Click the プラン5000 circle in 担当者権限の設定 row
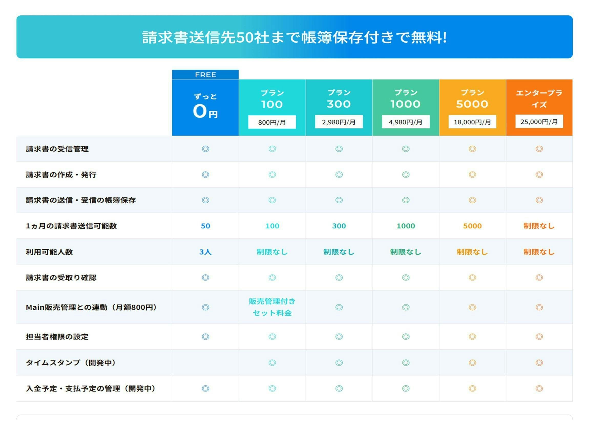 [x=472, y=337]
